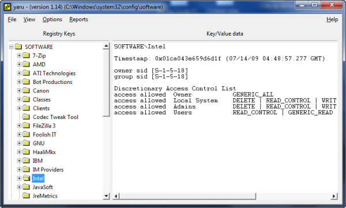Expand the Classes registry key
346x208 pixels.
19,99
